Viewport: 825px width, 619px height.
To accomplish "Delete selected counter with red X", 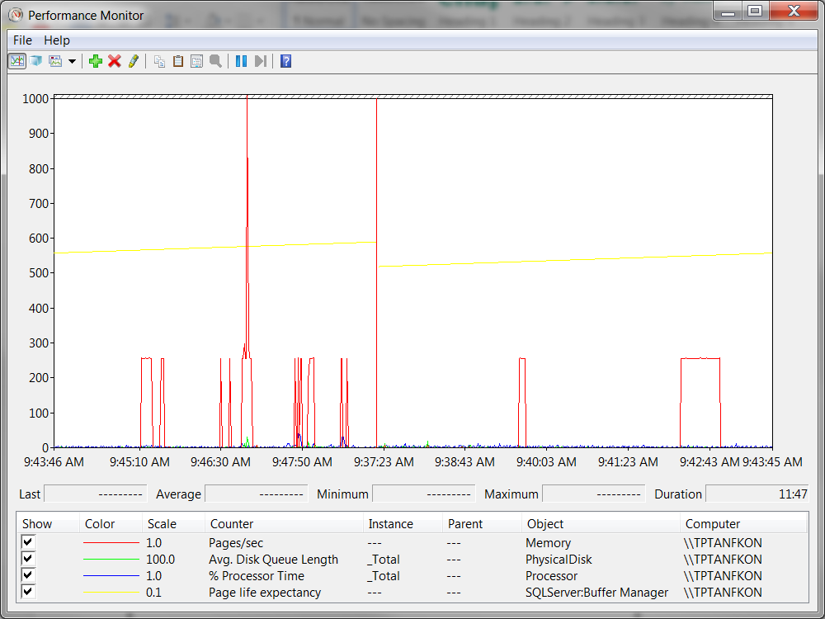I will coord(115,61).
